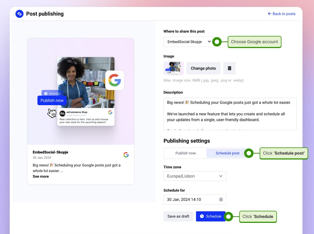Screen dimensions: 314x234
Task: Click the Google G overlay on the preview image
Action: click(x=115, y=80)
